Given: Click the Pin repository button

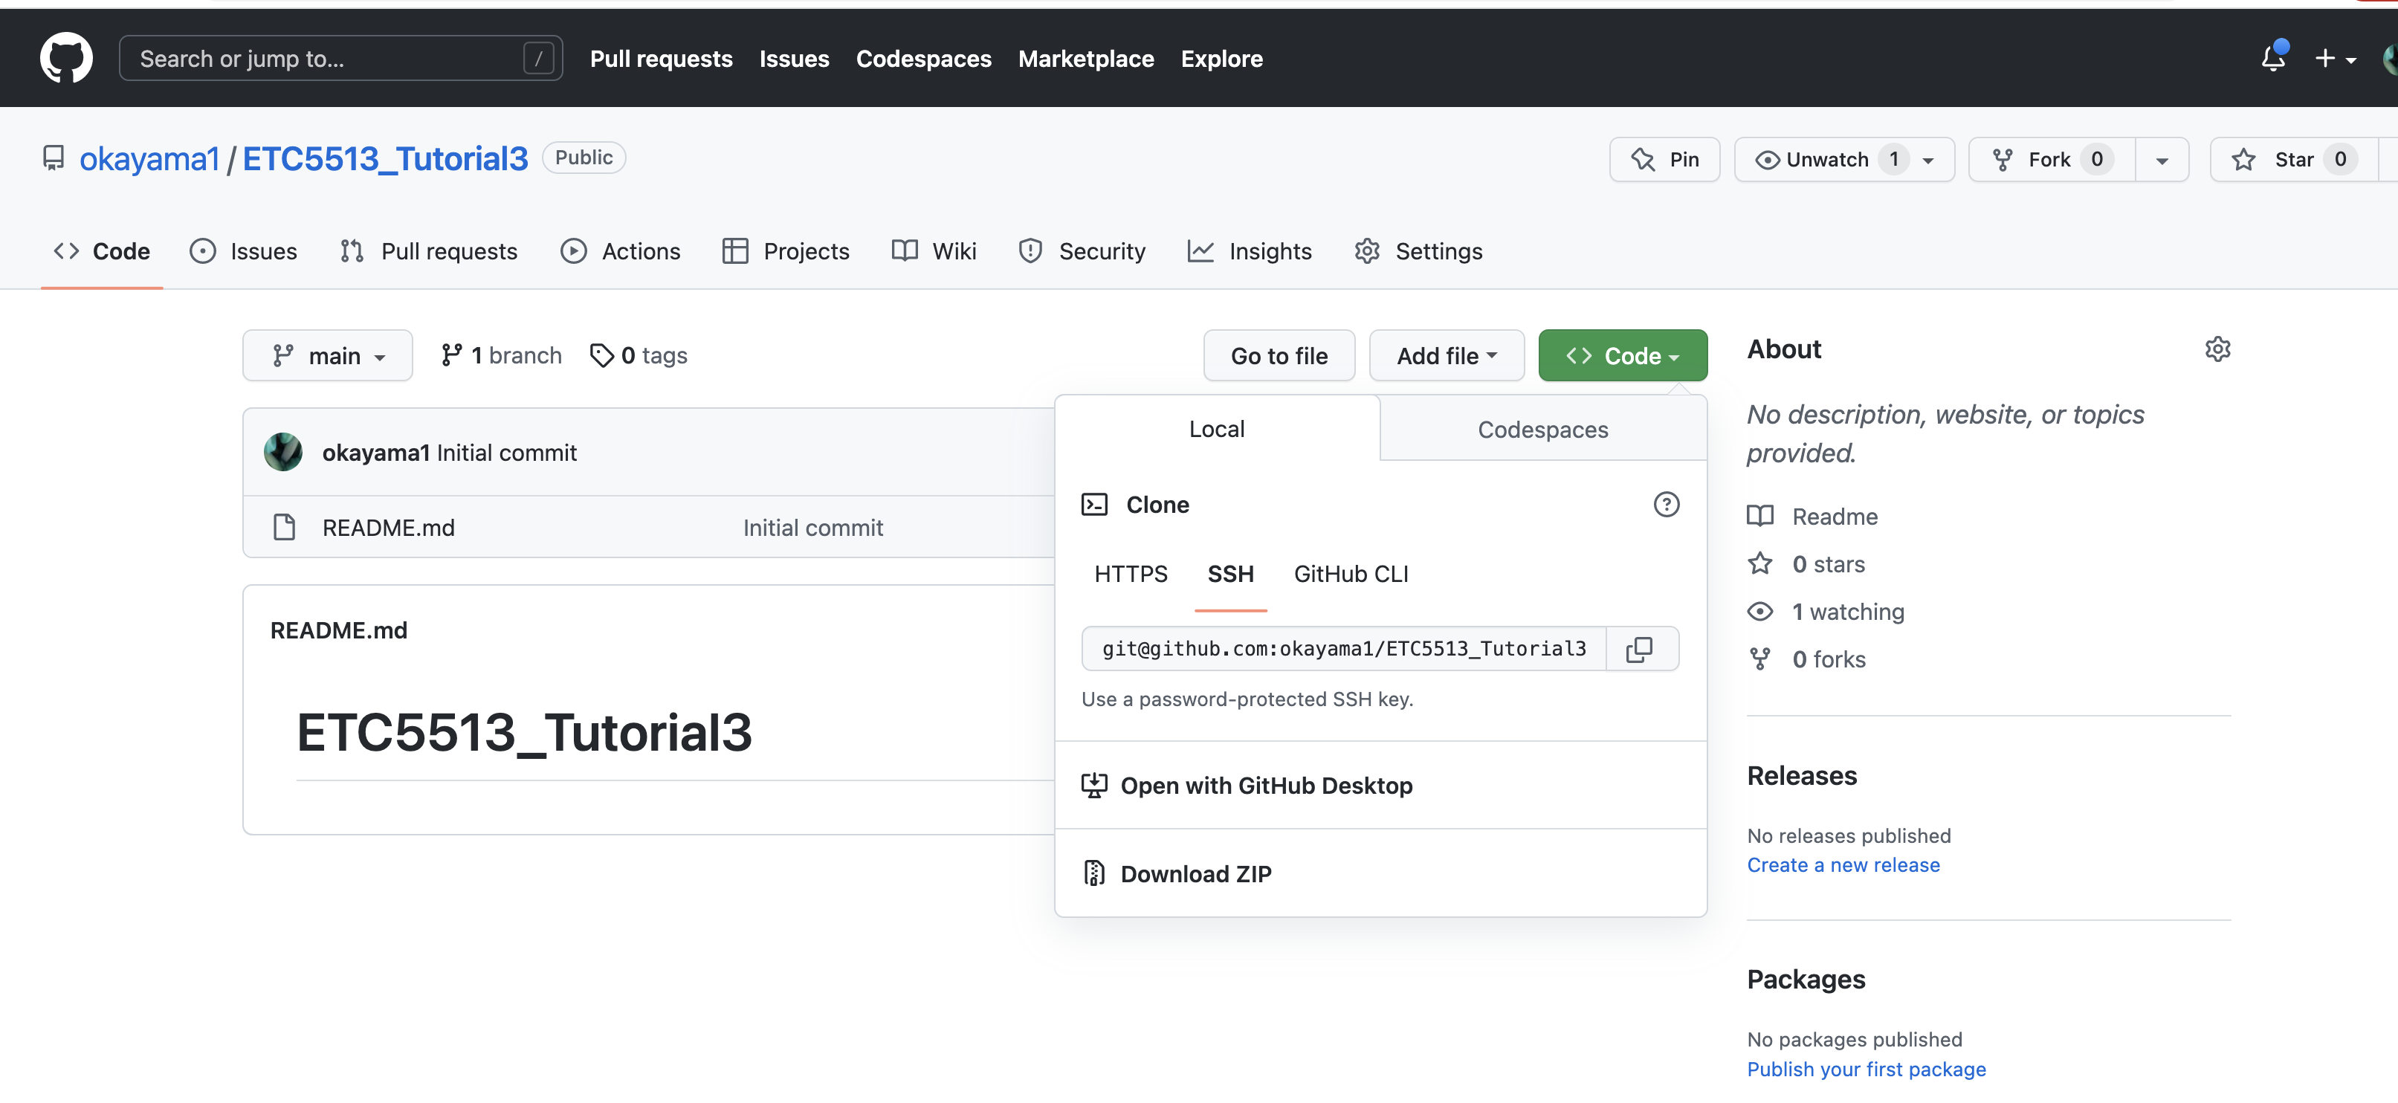Looking at the screenshot, I should click(x=1664, y=159).
